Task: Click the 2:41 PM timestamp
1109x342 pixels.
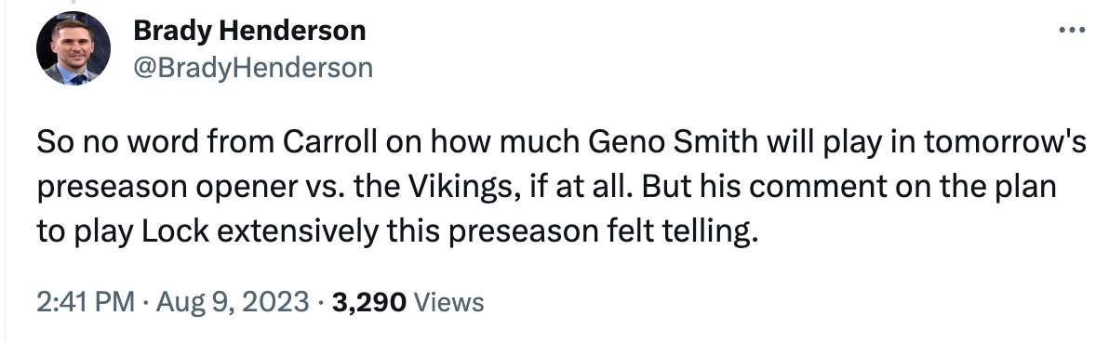Action: click(x=85, y=302)
